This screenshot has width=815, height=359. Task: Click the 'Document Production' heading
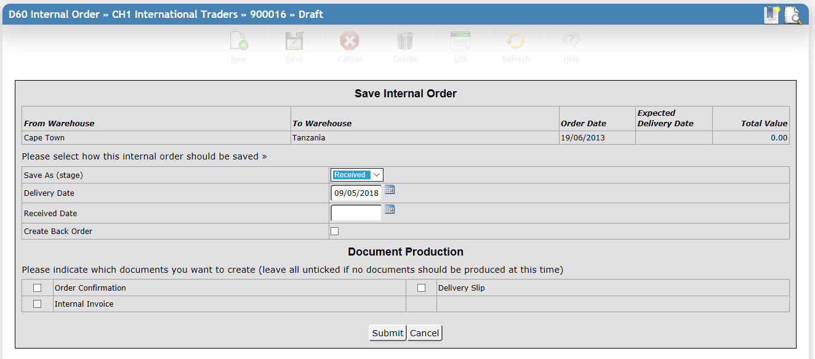(x=406, y=252)
